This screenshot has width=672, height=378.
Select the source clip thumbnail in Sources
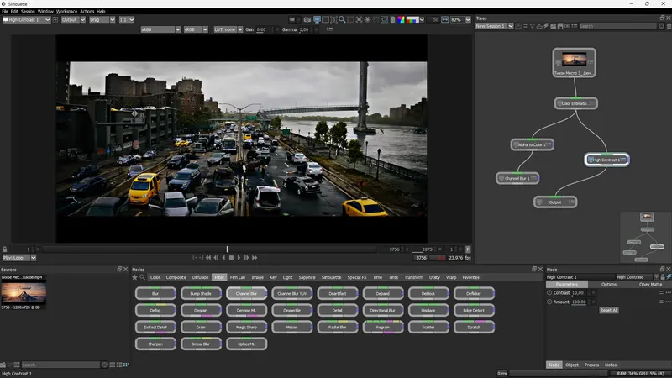pyautogui.click(x=24, y=292)
